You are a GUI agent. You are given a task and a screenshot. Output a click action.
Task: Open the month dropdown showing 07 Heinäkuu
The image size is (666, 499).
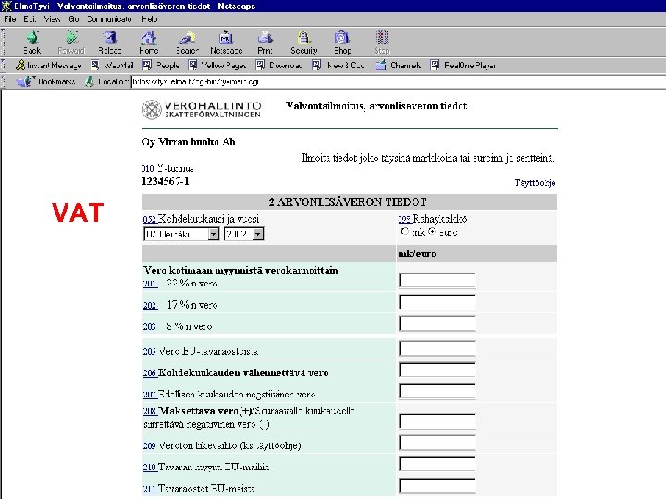[181, 234]
